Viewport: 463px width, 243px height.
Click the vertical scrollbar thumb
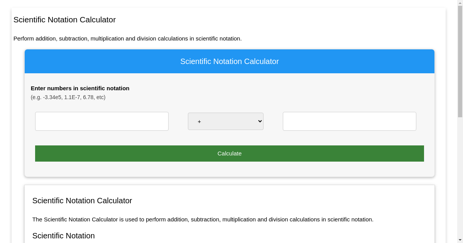[x=460, y=62]
